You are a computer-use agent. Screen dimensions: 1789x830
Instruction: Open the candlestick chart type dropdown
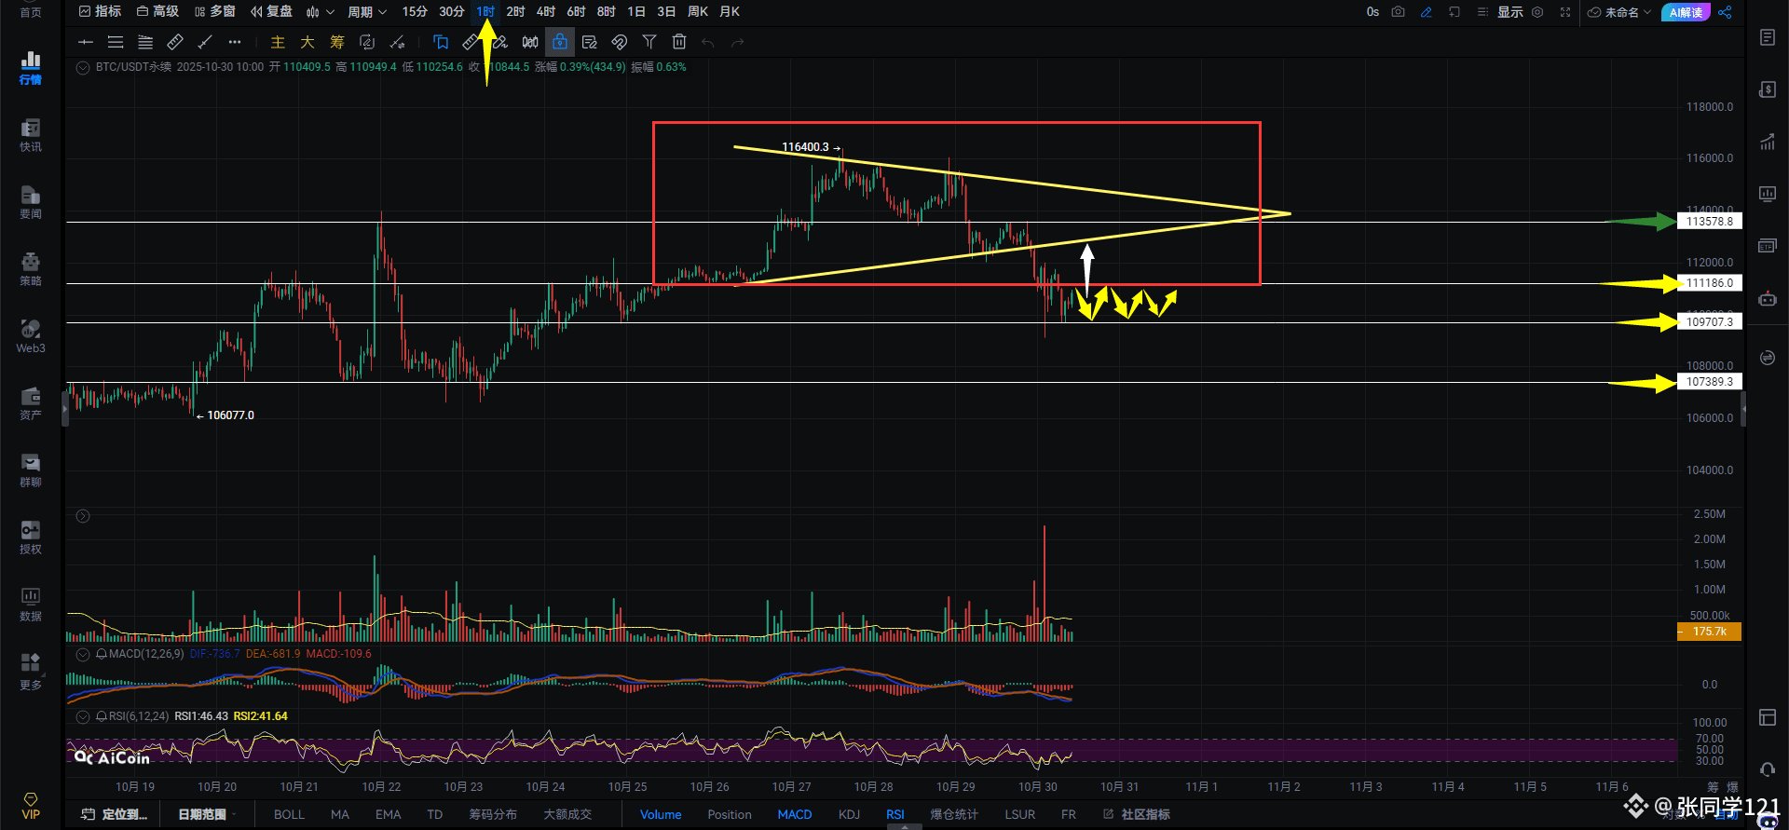pos(320,12)
